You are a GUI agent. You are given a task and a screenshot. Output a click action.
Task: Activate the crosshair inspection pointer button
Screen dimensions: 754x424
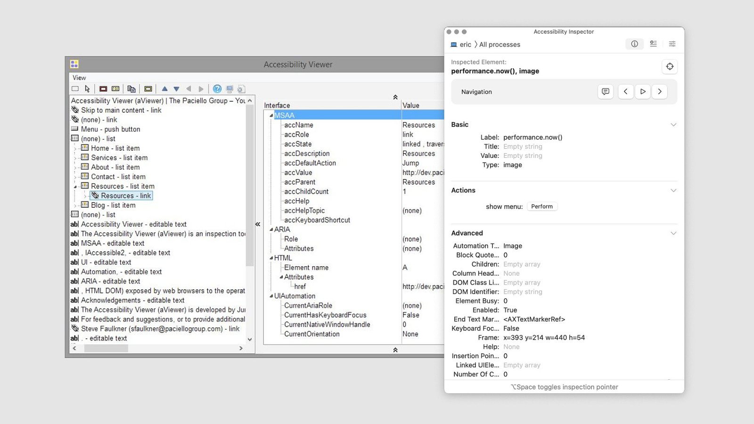pyautogui.click(x=670, y=66)
